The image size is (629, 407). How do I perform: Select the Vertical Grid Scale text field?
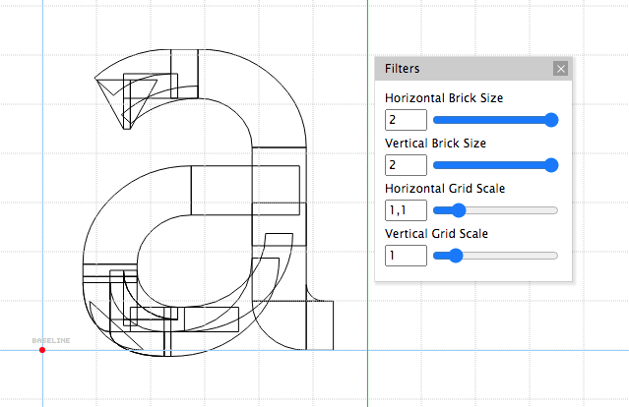tap(406, 256)
